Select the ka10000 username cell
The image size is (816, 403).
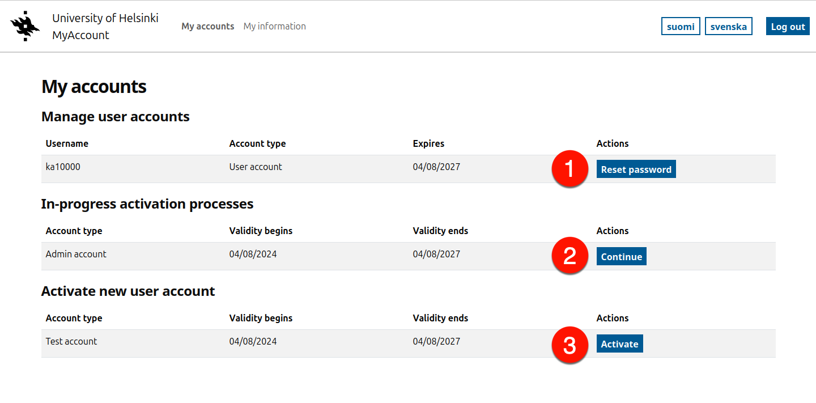coord(63,167)
